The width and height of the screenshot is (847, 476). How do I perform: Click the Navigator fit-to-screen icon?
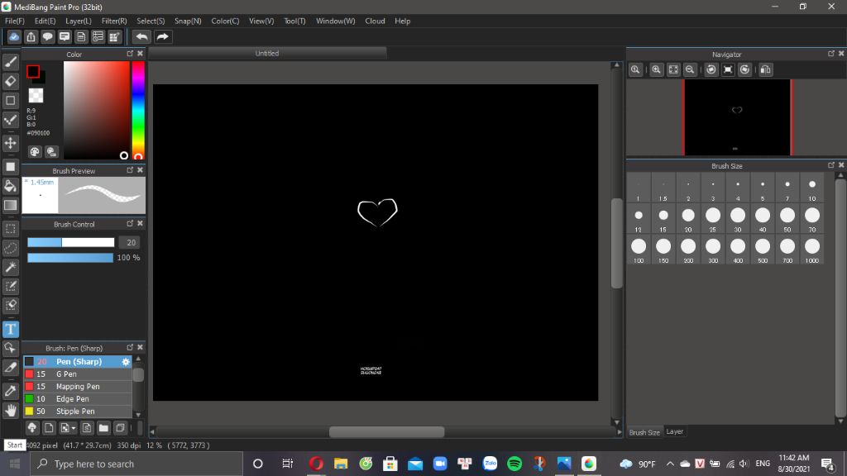tap(673, 69)
